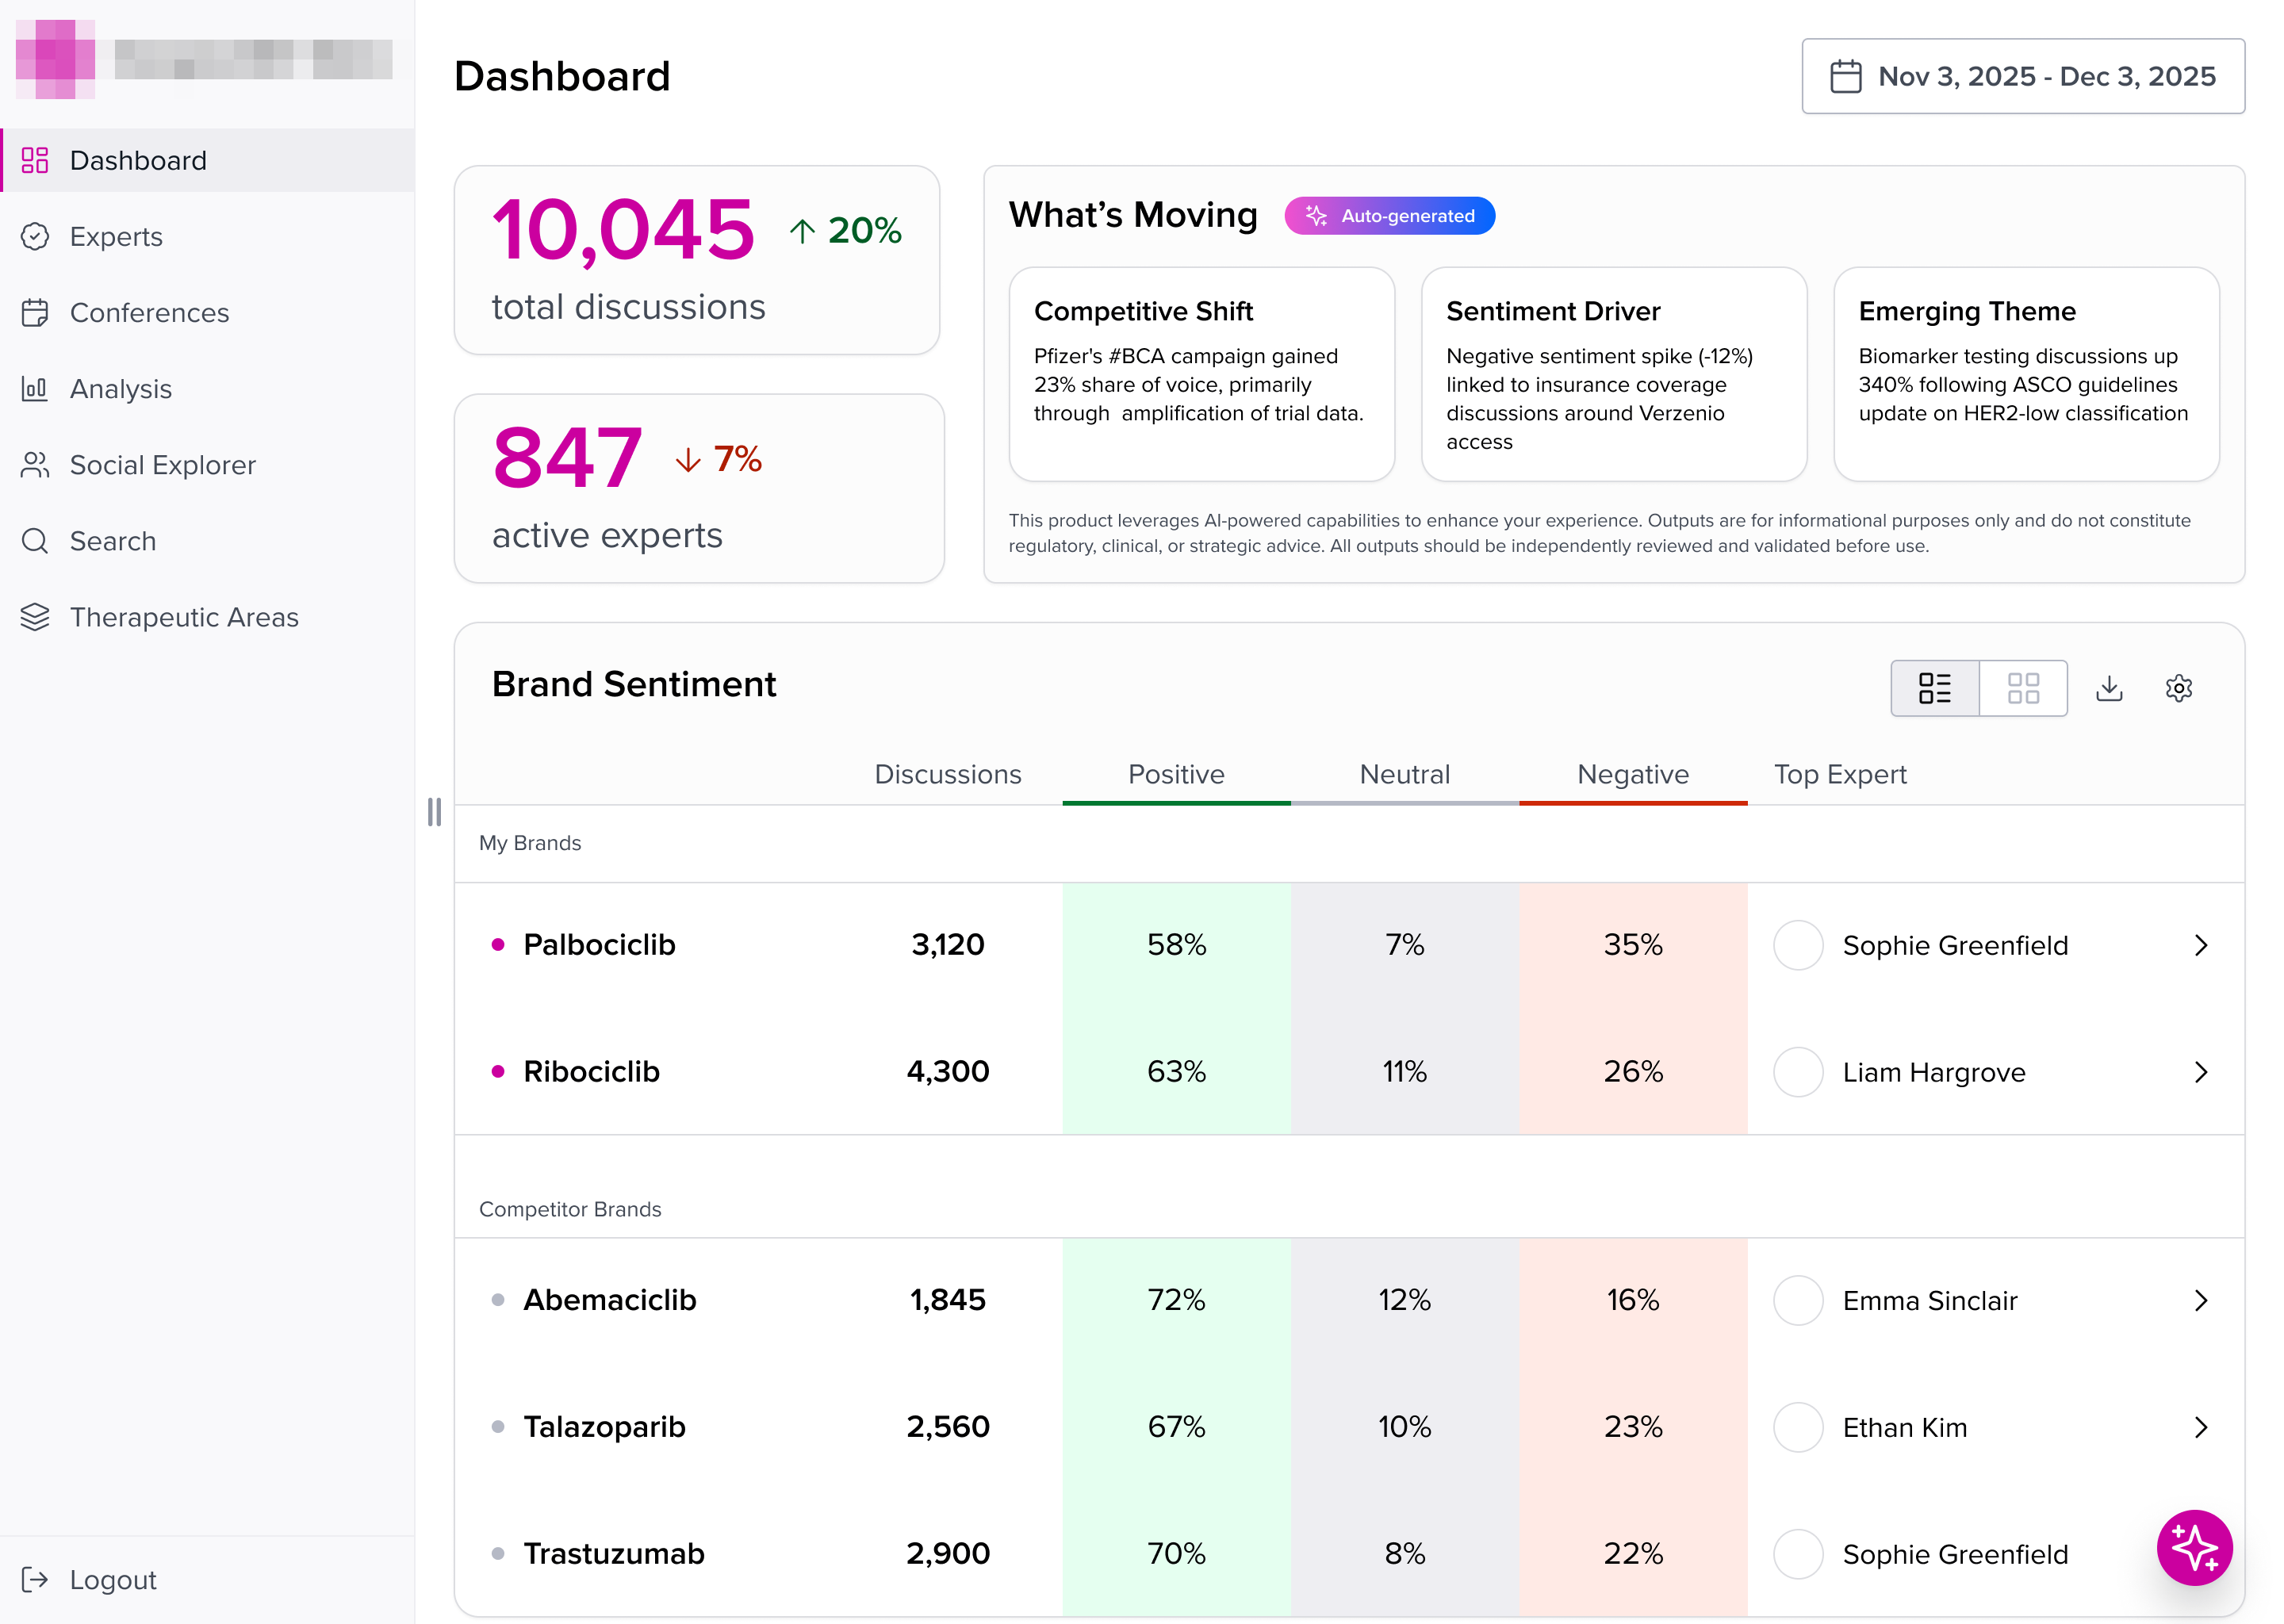Sort by Negative column
This screenshot has width=2284, height=1624.
[1632, 774]
